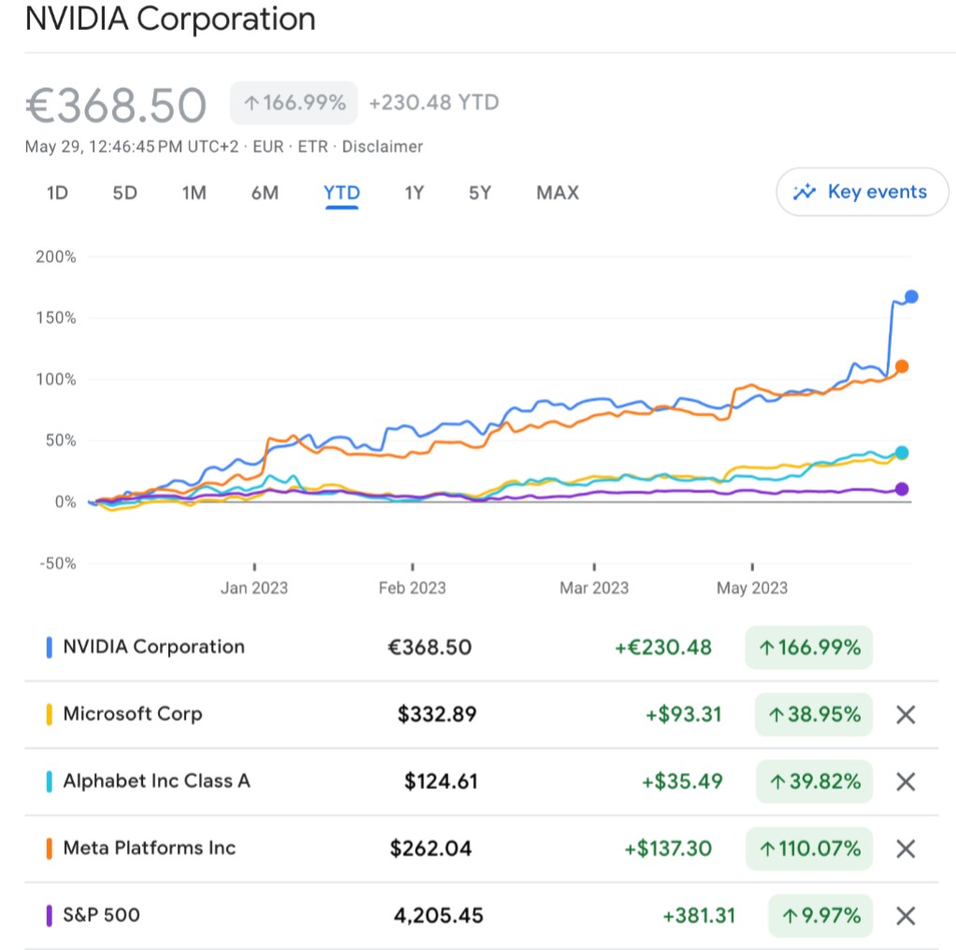Remove Microsoft Corp comparison with X icon
Image resolution: width=956 pixels, height=950 pixels.
(905, 715)
